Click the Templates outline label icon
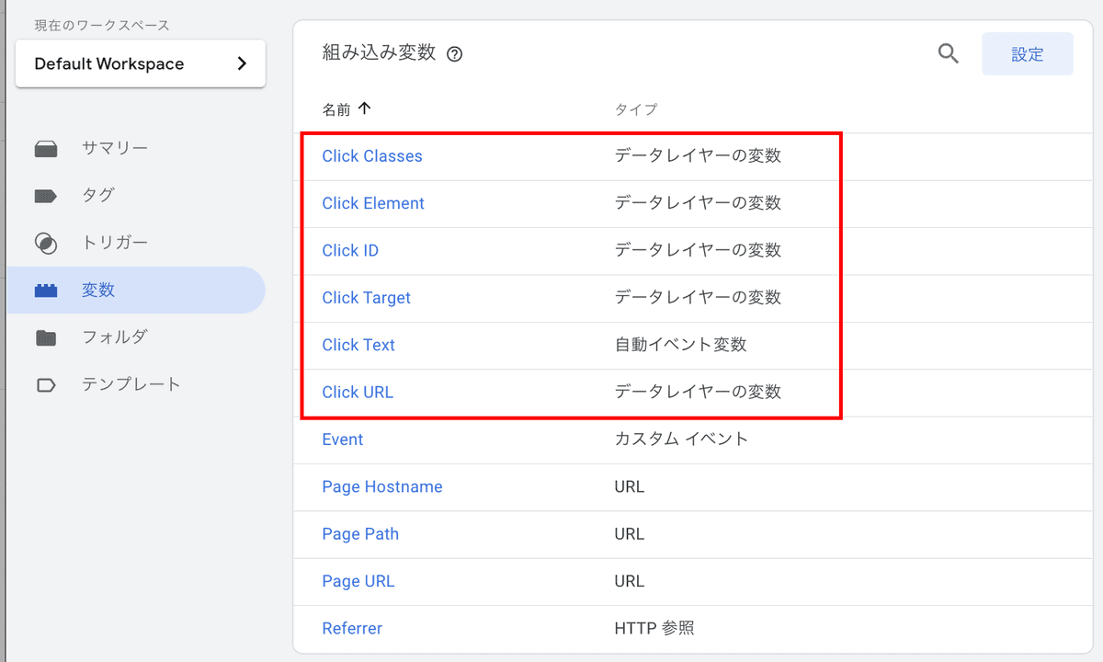 point(46,385)
